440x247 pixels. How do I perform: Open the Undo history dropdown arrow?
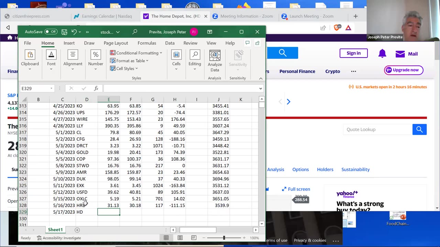coord(80,32)
